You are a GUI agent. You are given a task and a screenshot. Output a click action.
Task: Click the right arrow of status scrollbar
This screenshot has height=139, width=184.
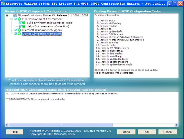tap(176, 125)
